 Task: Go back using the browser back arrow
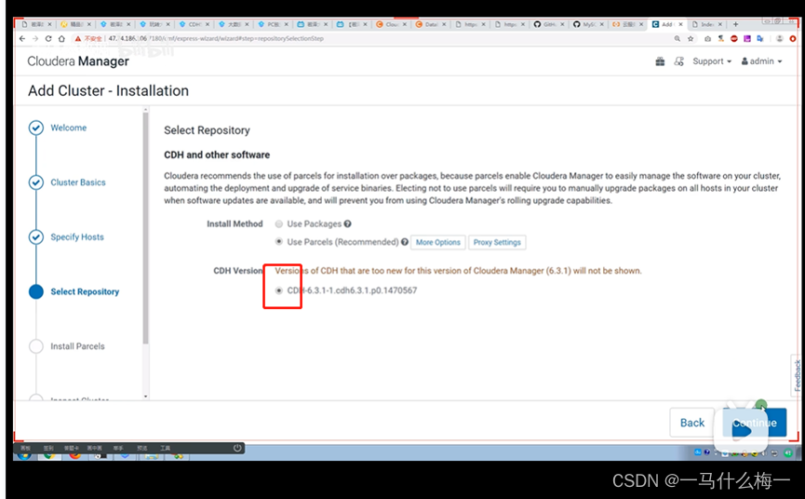pyautogui.click(x=21, y=38)
